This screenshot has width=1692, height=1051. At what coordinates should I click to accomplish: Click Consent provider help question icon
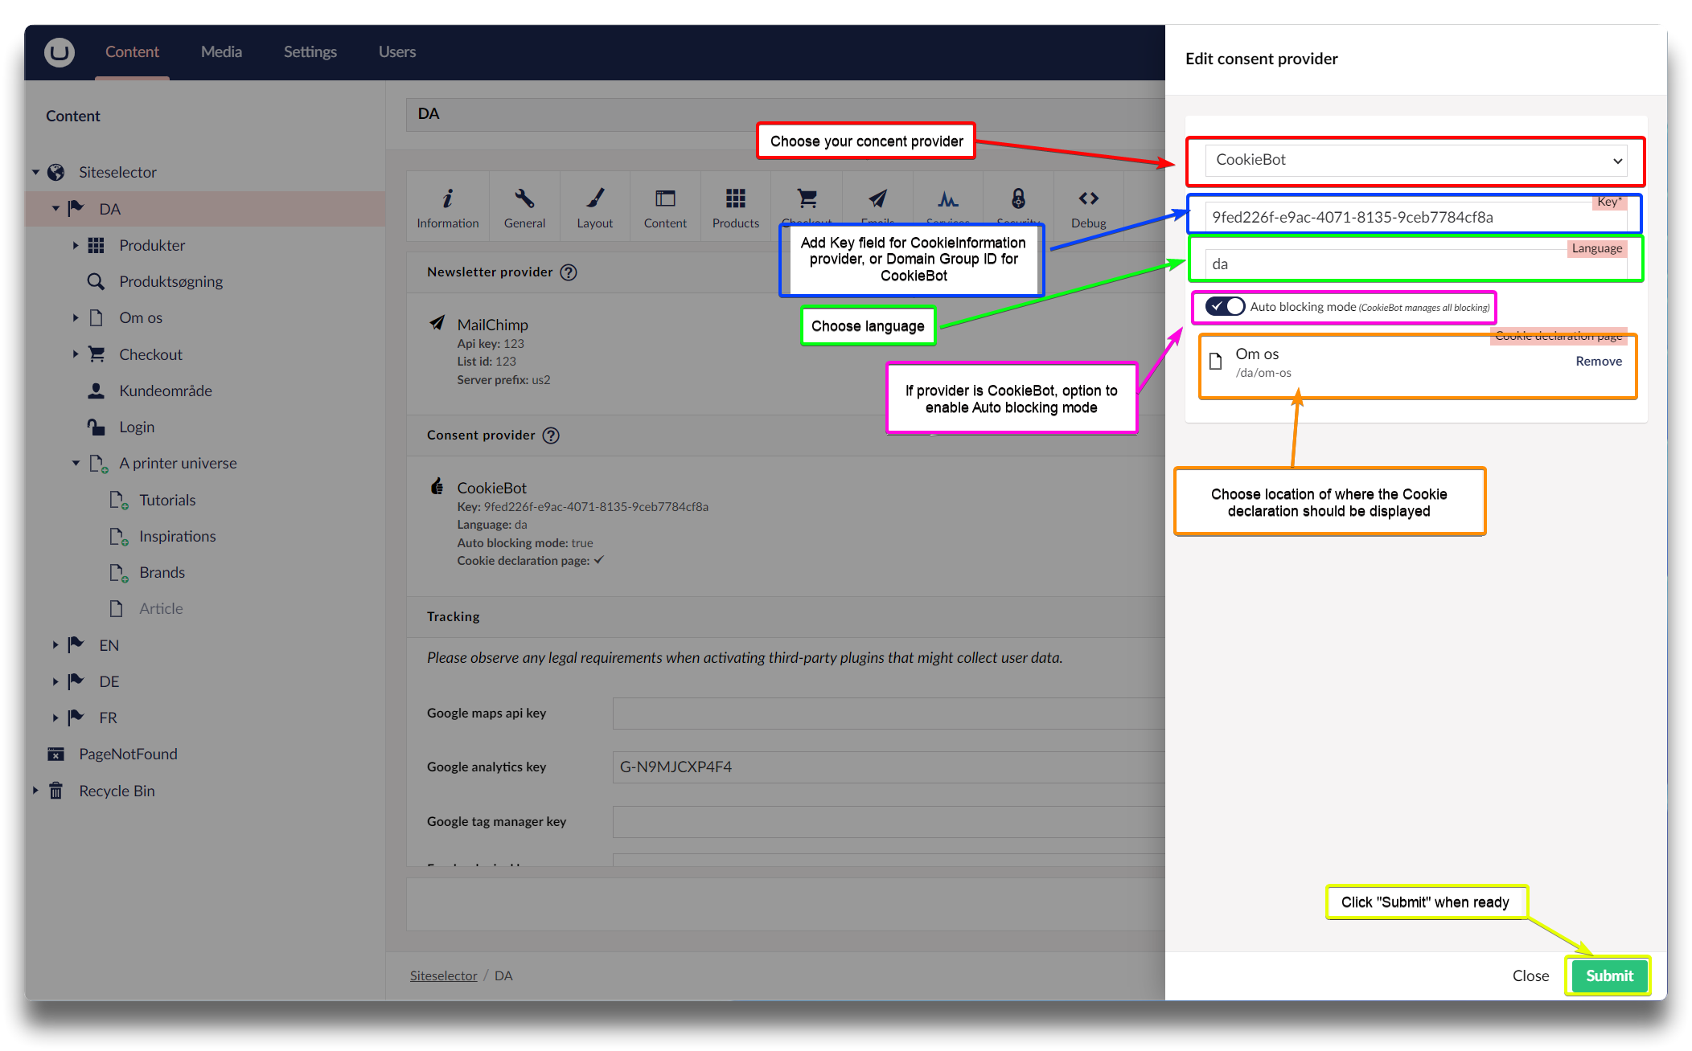point(551,436)
